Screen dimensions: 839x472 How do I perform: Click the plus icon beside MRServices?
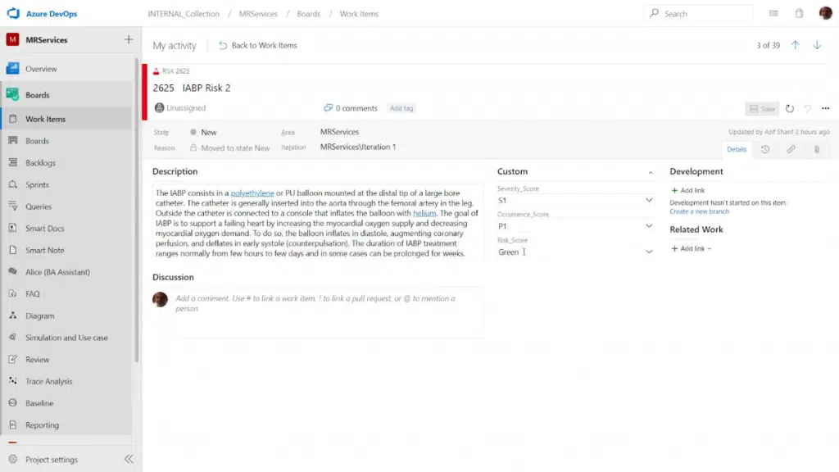128,39
